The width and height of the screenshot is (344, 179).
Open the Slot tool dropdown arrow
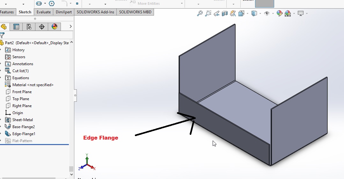pyautogui.click(x=45, y=3)
